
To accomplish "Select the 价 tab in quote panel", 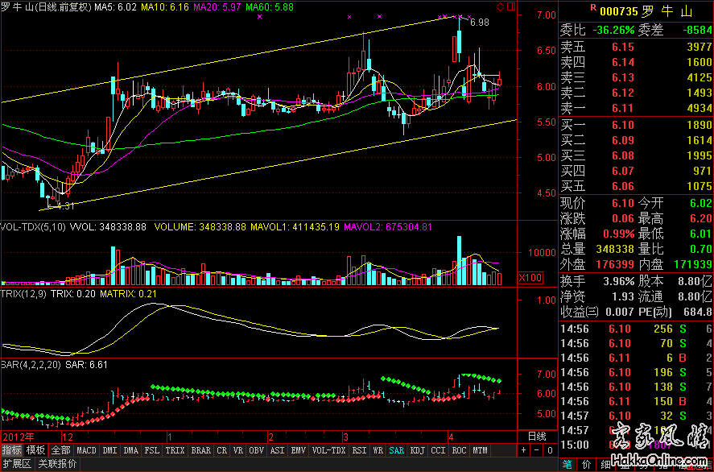I will tap(584, 465).
